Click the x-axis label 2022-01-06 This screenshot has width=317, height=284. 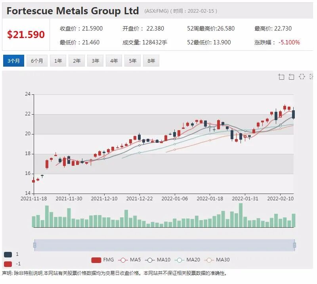click(174, 199)
